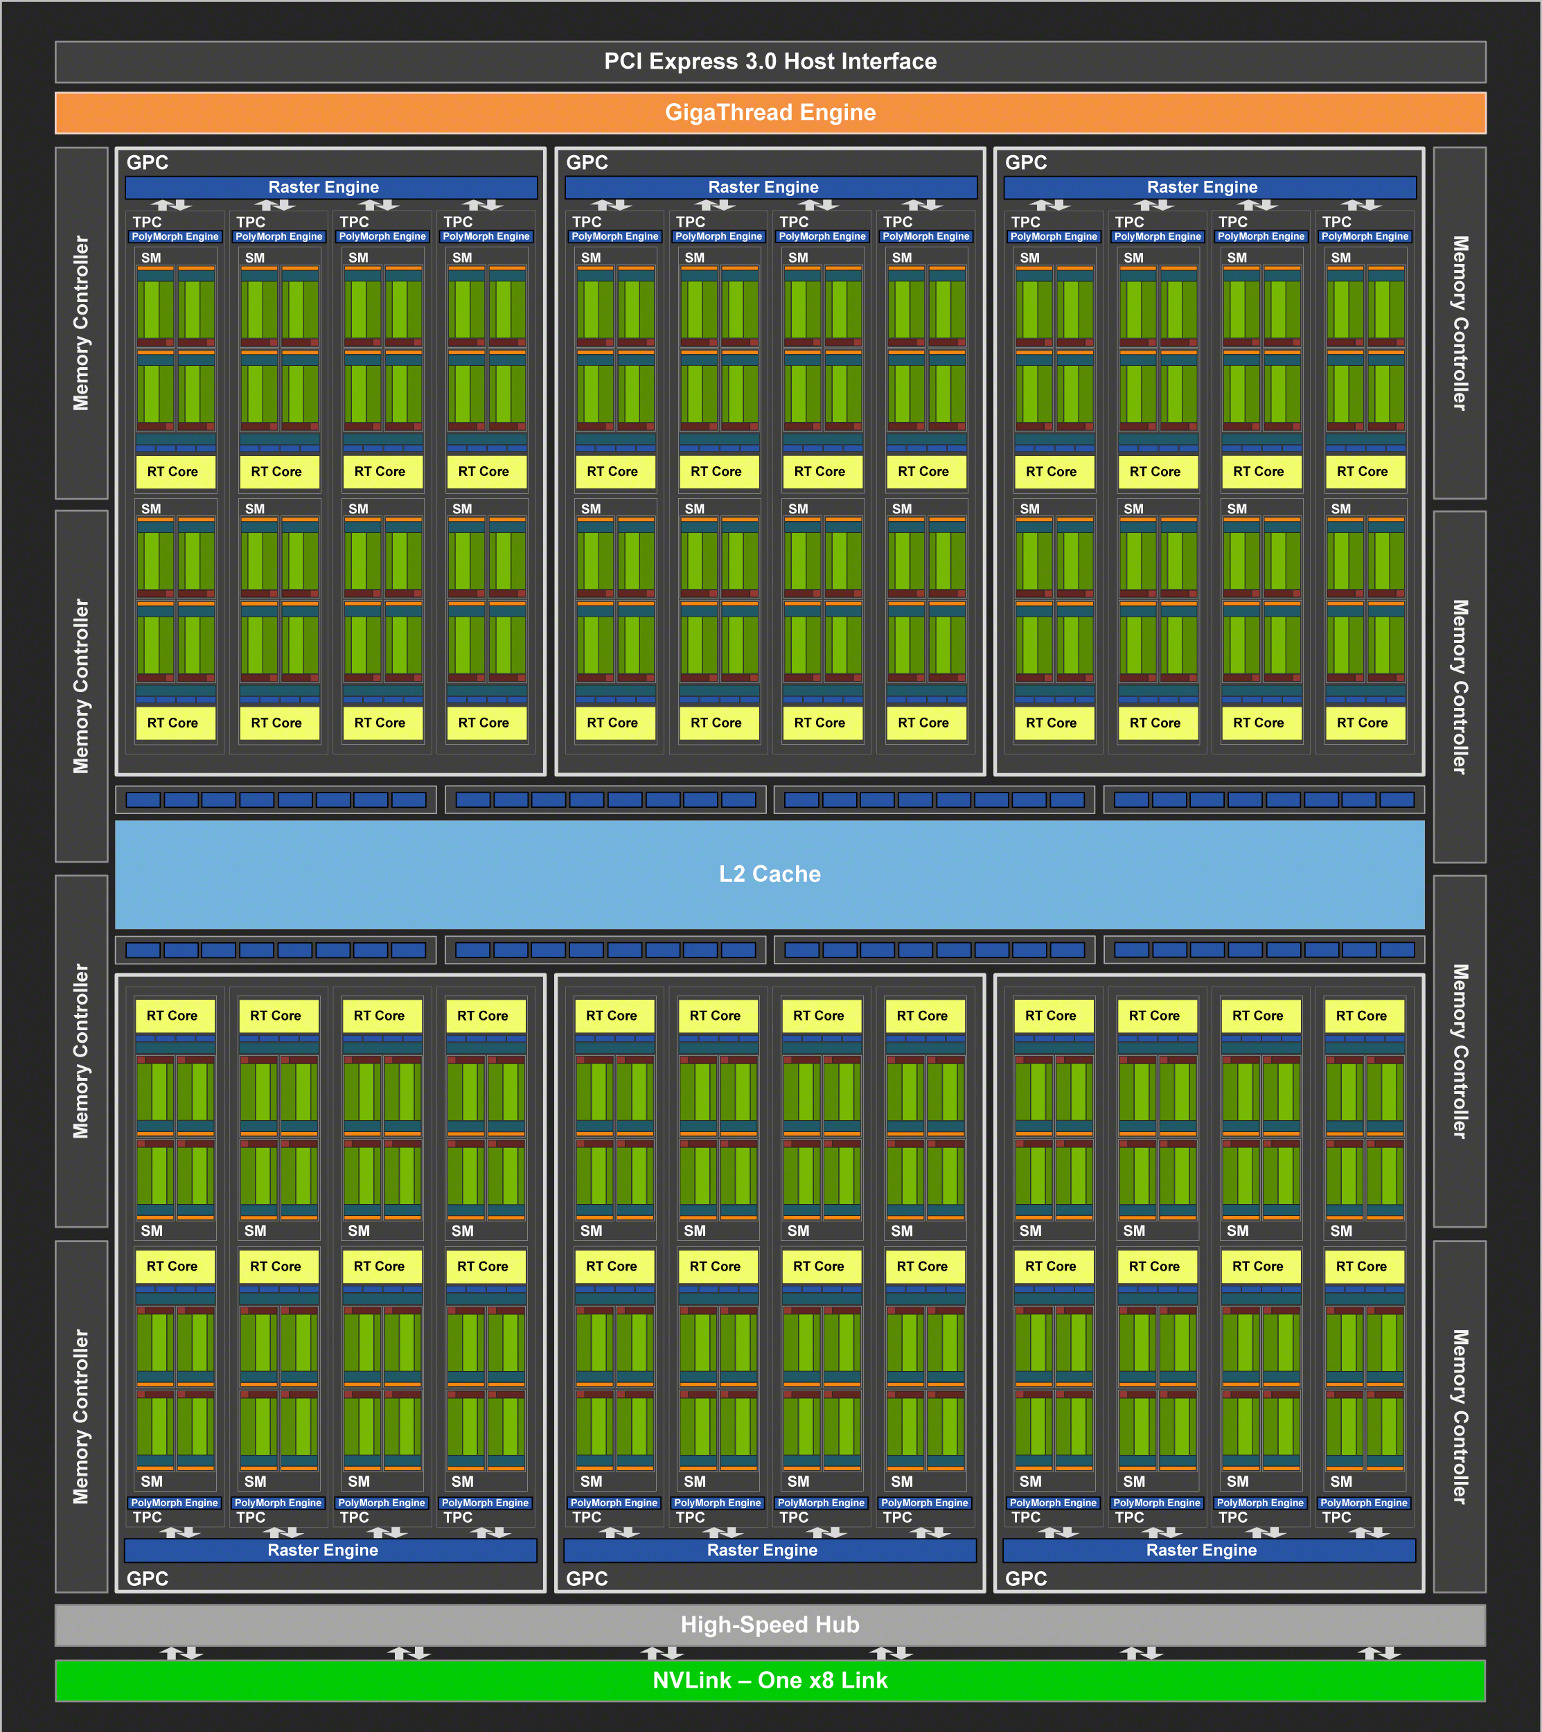Click the orange GigaThread Engine block
Image resolution: width=1542 pixels, height=1732 pixels.
(770, 113)
